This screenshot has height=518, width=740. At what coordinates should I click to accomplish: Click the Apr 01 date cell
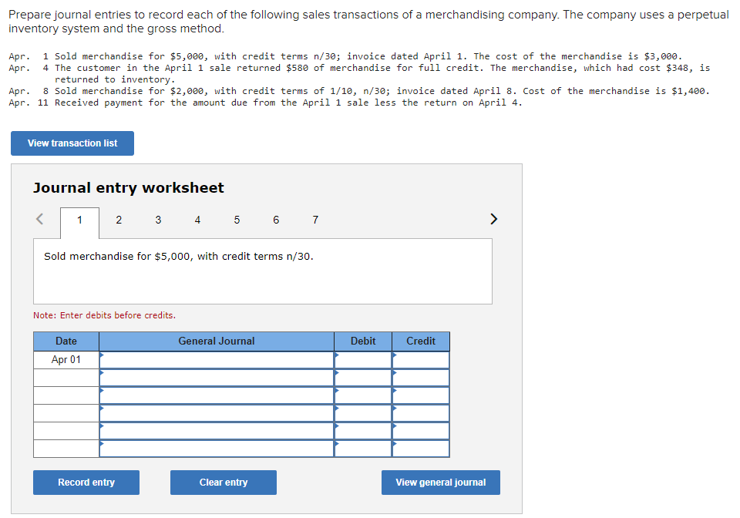(x=66, y=360)
